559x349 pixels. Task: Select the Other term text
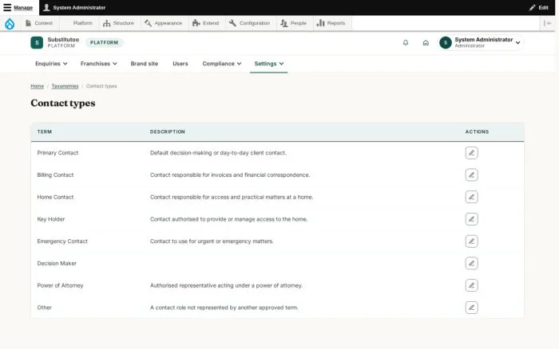[45, 308]
